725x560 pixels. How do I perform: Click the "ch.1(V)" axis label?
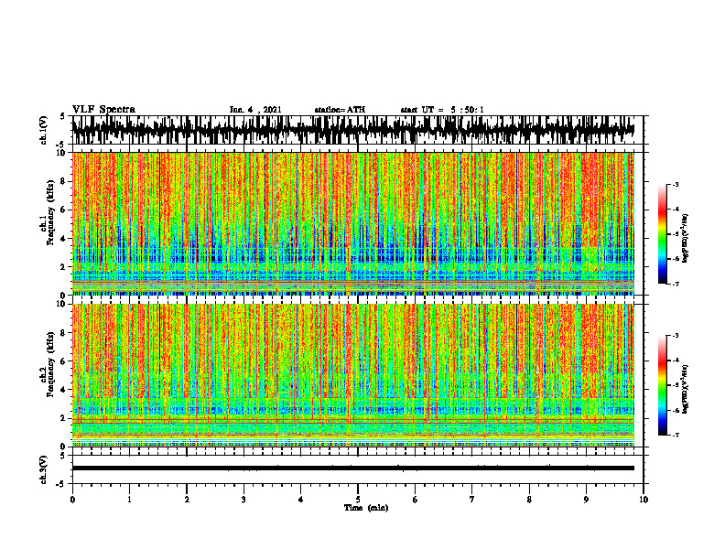click(x=44, y=131)
